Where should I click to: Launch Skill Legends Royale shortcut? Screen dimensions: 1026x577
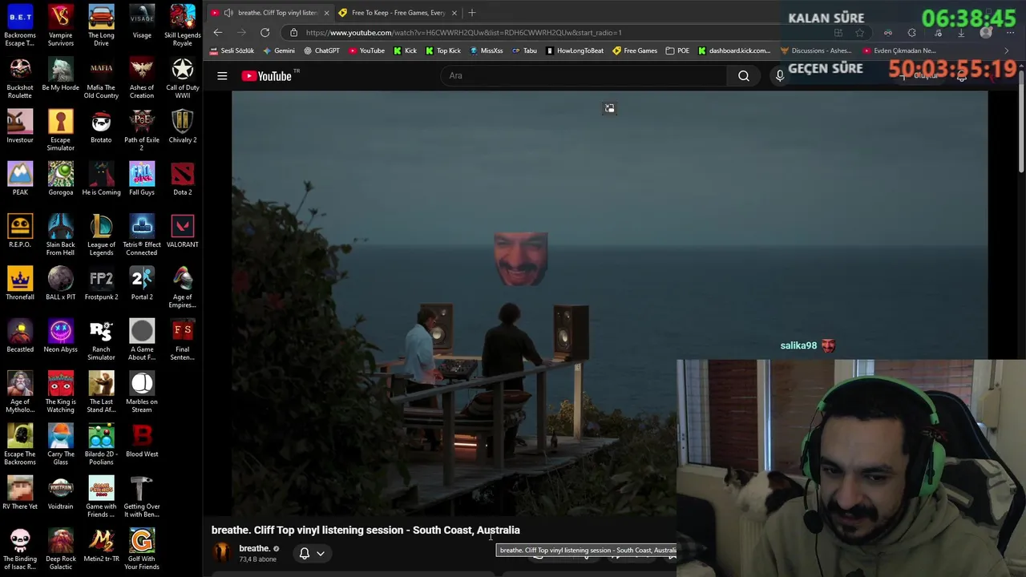[183, 25]
